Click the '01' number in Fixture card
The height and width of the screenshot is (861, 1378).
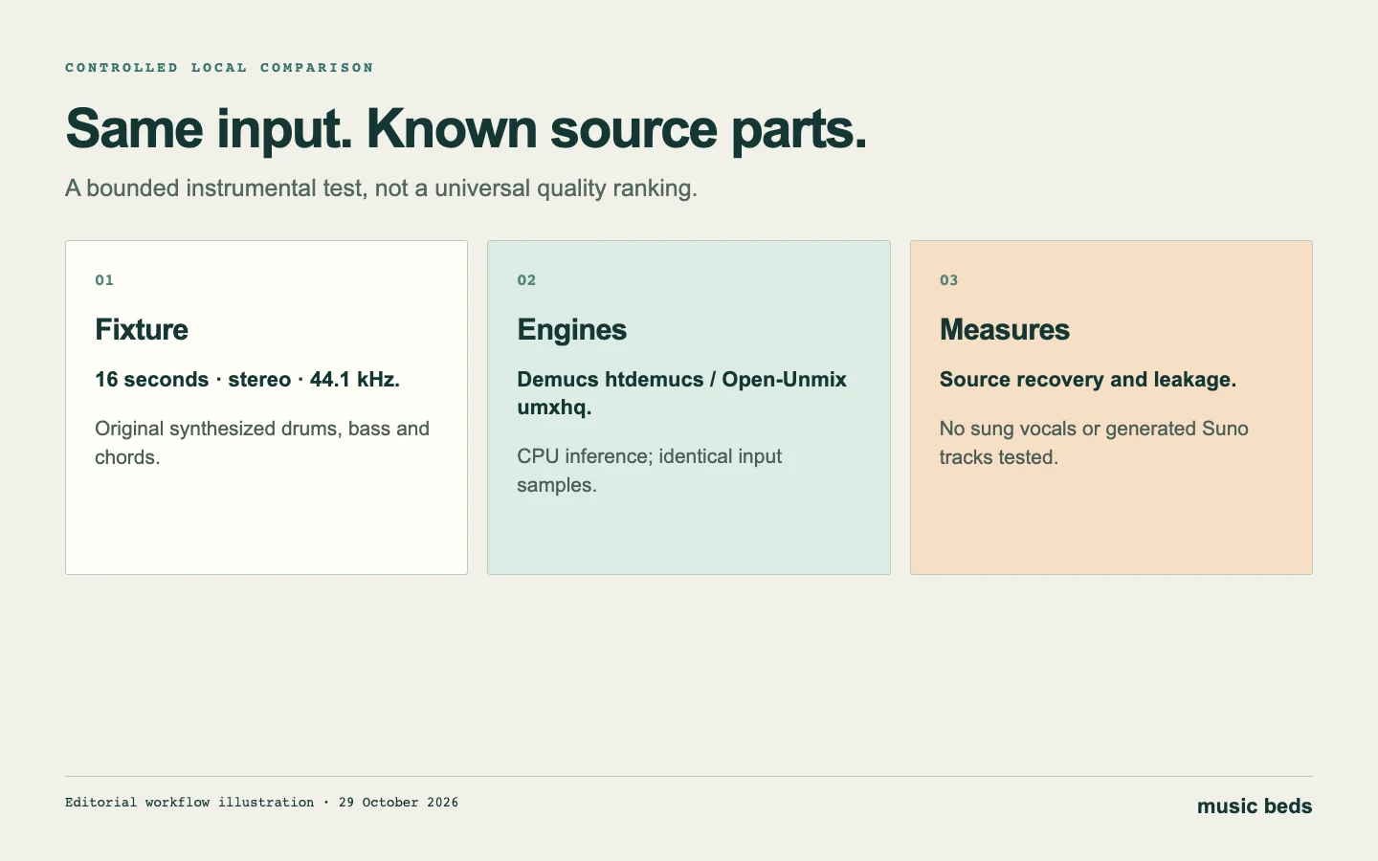coord(104,280)
